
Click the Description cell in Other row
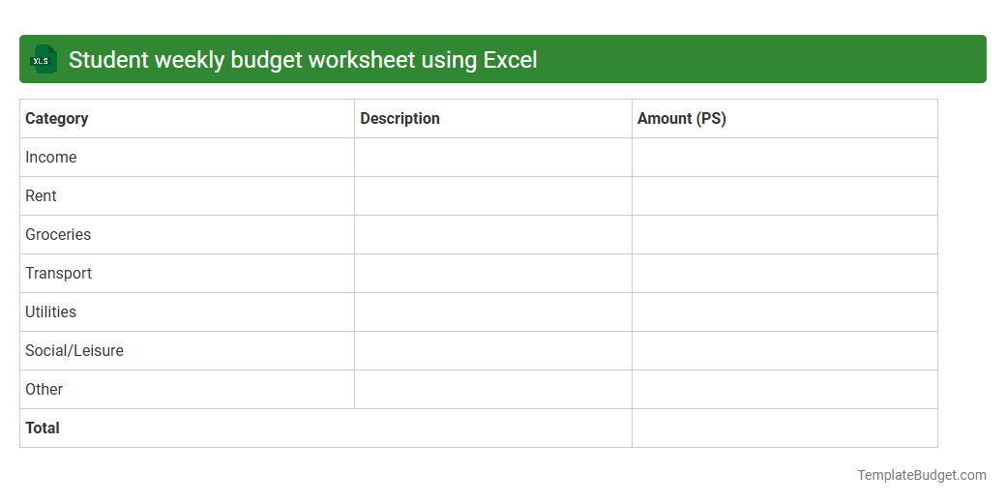click(x=493, y=390)
